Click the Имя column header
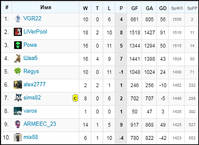 (46, 7)
